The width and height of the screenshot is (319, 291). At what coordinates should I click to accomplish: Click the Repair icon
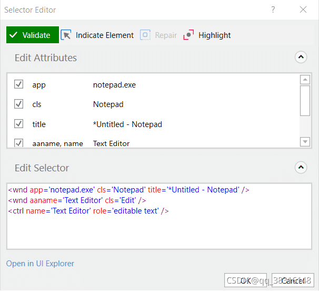[x=145, y=35]
